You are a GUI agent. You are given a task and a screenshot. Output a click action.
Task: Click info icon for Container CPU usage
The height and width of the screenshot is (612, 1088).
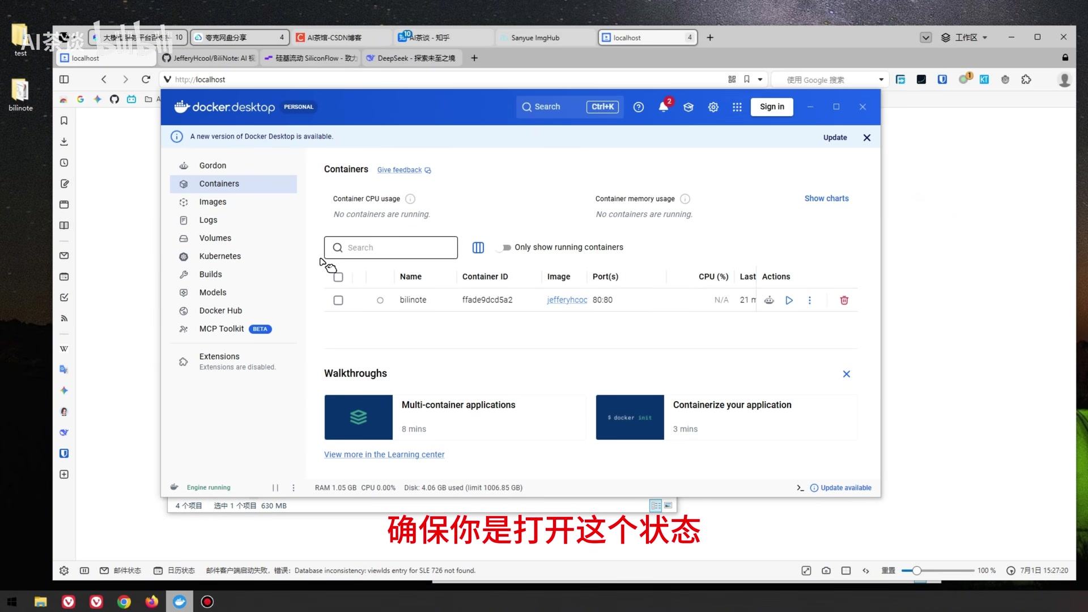(x=410, y=199)
